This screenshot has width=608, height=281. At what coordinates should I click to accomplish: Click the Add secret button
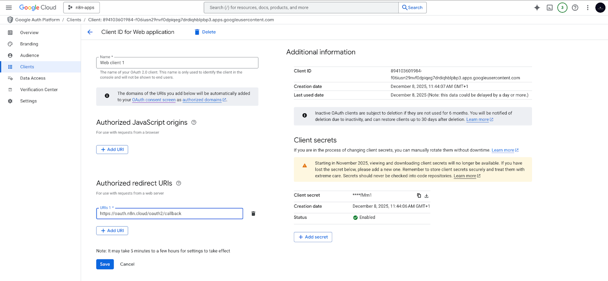(313, 237)
